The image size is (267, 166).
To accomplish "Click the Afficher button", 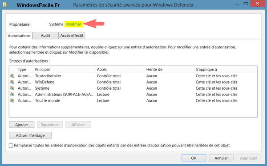I will click(78, 125).
